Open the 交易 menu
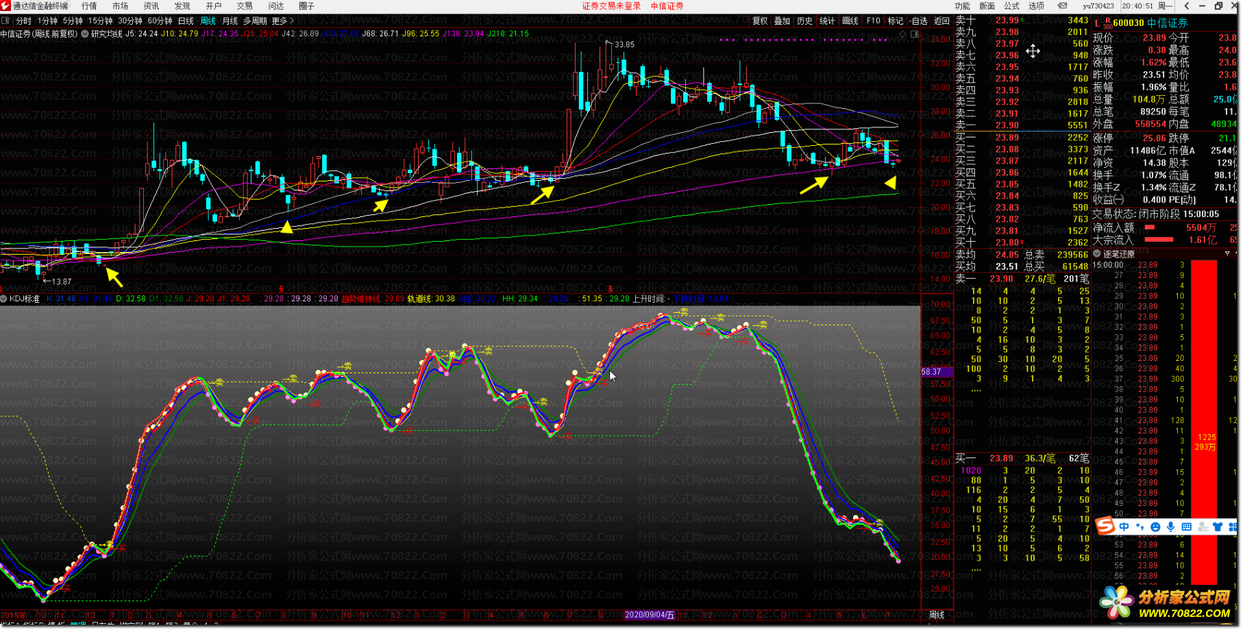Screen dimensions: 1243x630 245,5
